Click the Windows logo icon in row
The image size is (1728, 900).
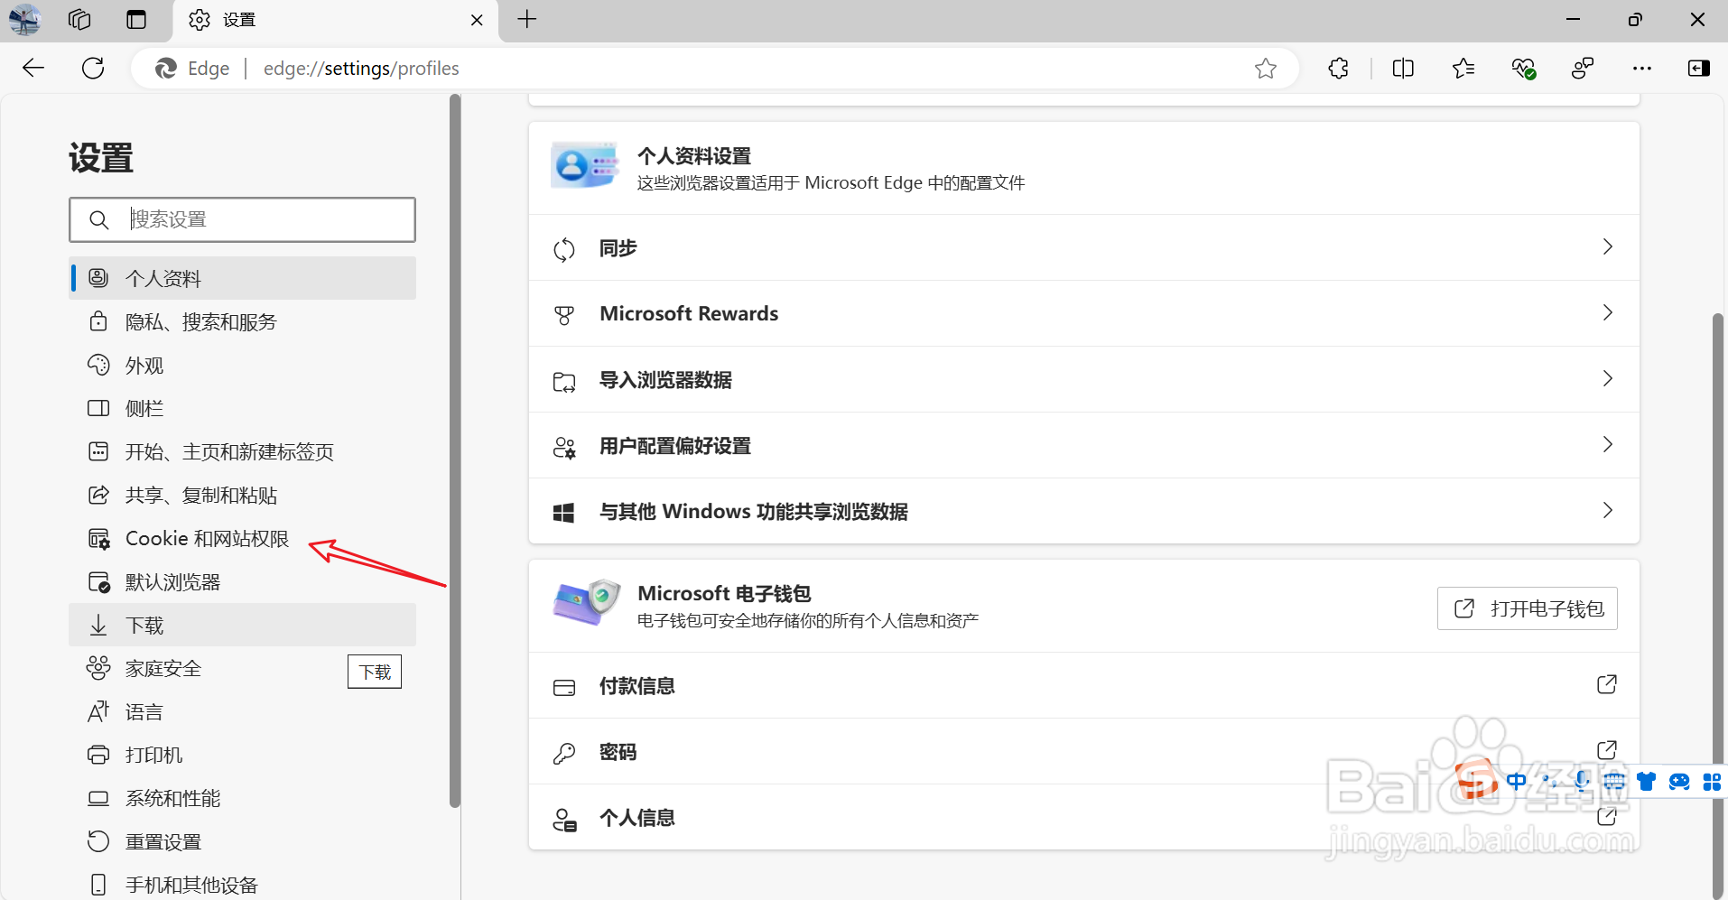click(x=564, y=513)
